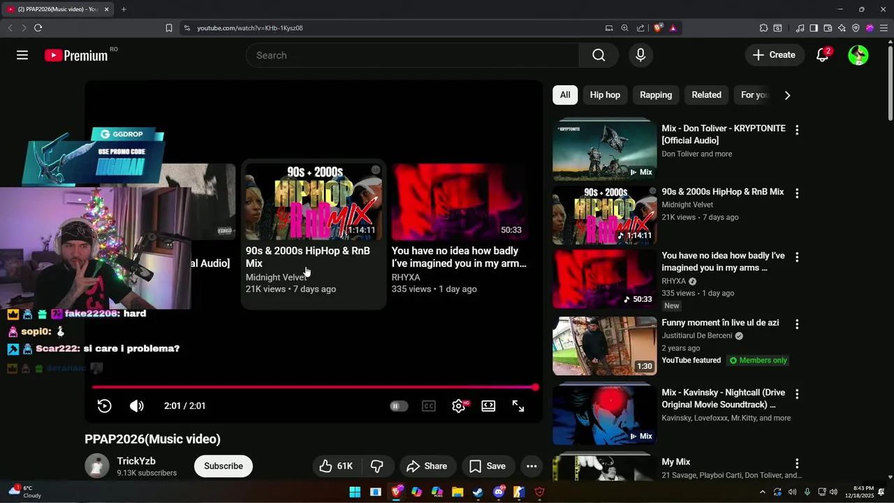Select the Related filter chip
894x503 pixels.
(706, 95)
